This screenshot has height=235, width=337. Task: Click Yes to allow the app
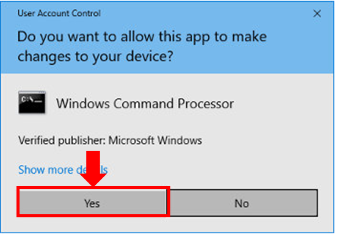tap(93, 203)
